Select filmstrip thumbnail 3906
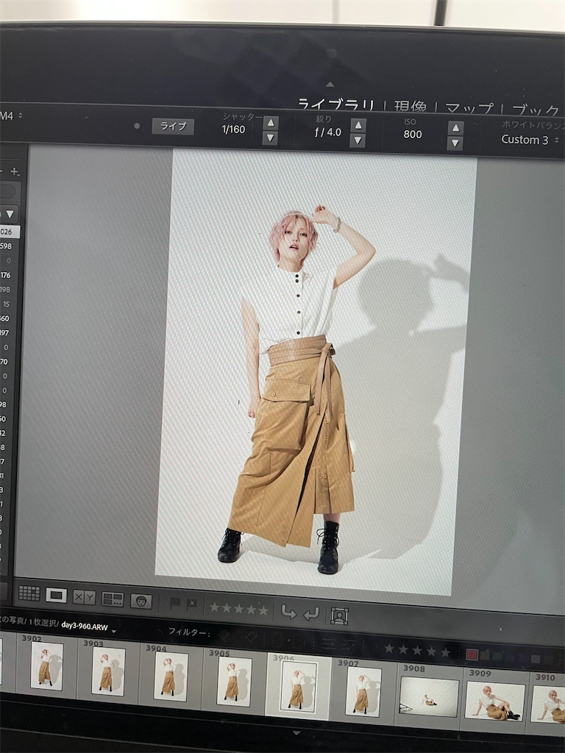The height and width of the screenshot is (753, 565). pyautogui.click(x=299, y=687)
